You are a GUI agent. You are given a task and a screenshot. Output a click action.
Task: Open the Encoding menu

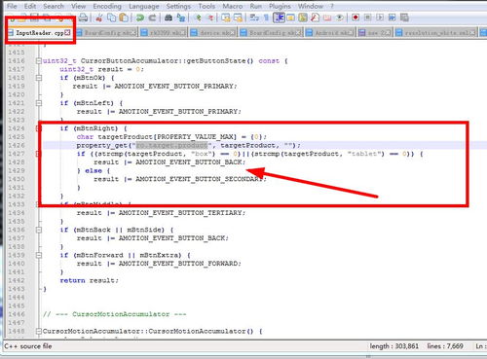pyautogui.click(x=107, y=6)
